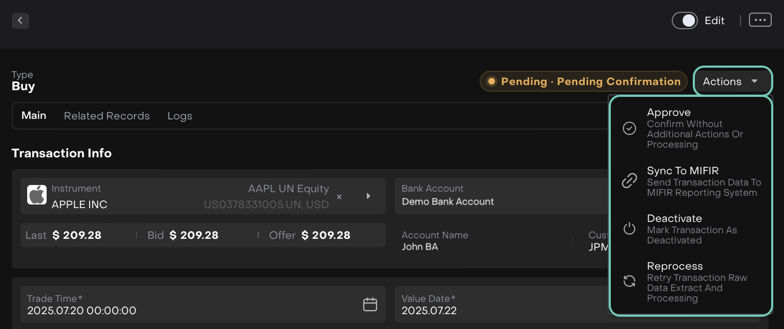
Task: Select the Main tab
Action: click(34, 116)
